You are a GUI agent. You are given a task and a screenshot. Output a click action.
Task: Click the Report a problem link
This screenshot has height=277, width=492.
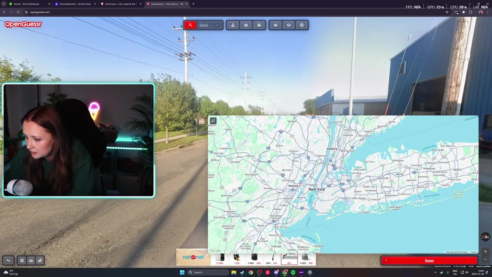tap(483, 266)
